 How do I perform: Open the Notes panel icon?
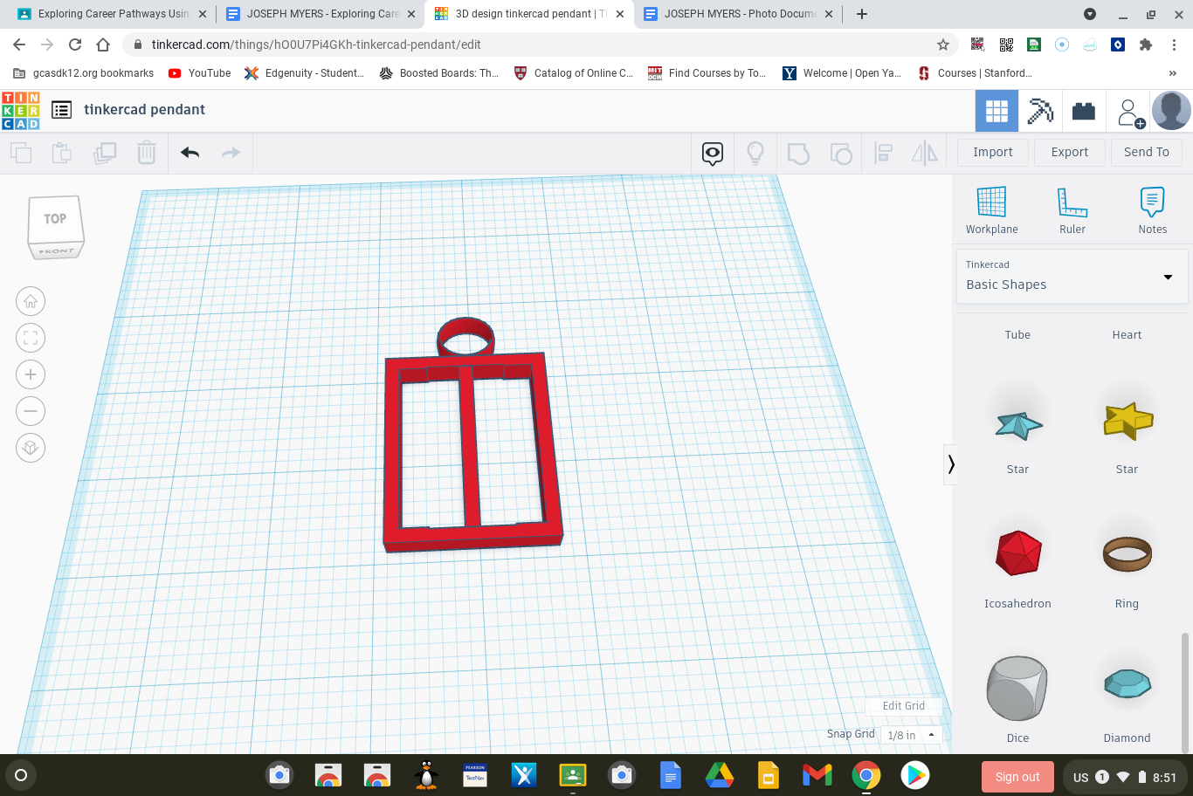coord(1152,209)
